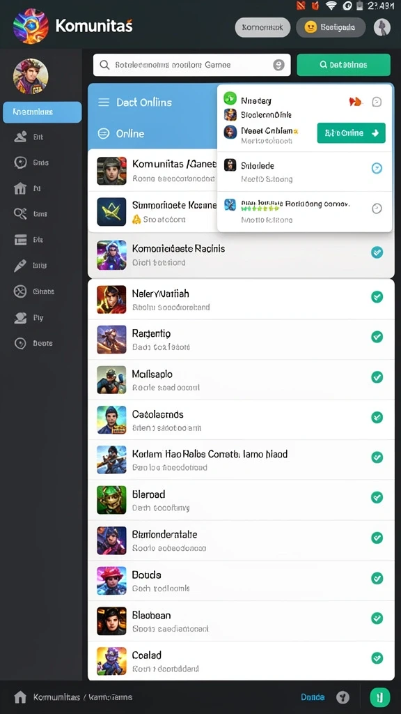Image resolution: width=401 pixels, height=714 pixels.
Task: Open the Wi-Fi status bar icon
Action: click(x=331, y=6)
